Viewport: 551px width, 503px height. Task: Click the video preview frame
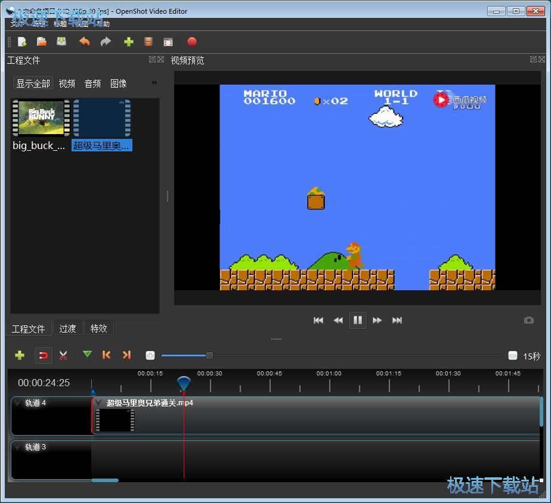357,187
